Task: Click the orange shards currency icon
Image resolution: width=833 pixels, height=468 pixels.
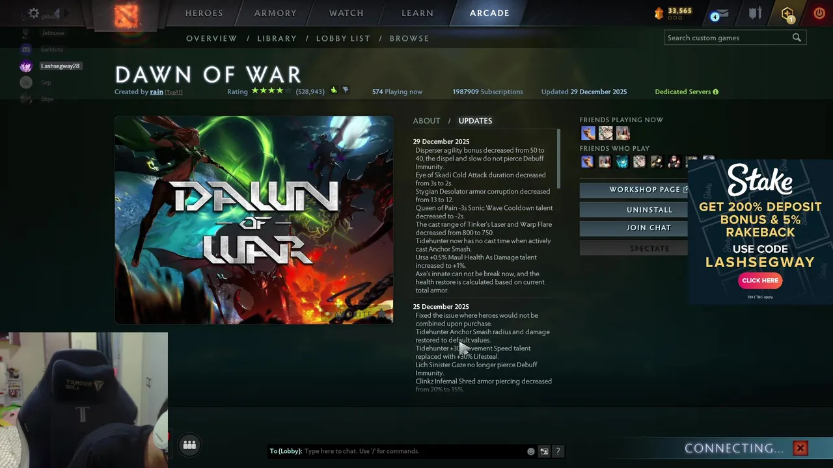Action: (659, 12)
